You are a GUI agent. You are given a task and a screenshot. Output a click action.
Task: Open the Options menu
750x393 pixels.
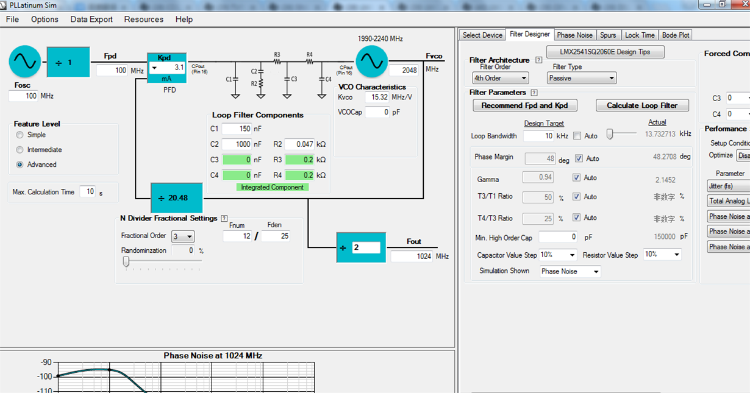coord(45,19)
